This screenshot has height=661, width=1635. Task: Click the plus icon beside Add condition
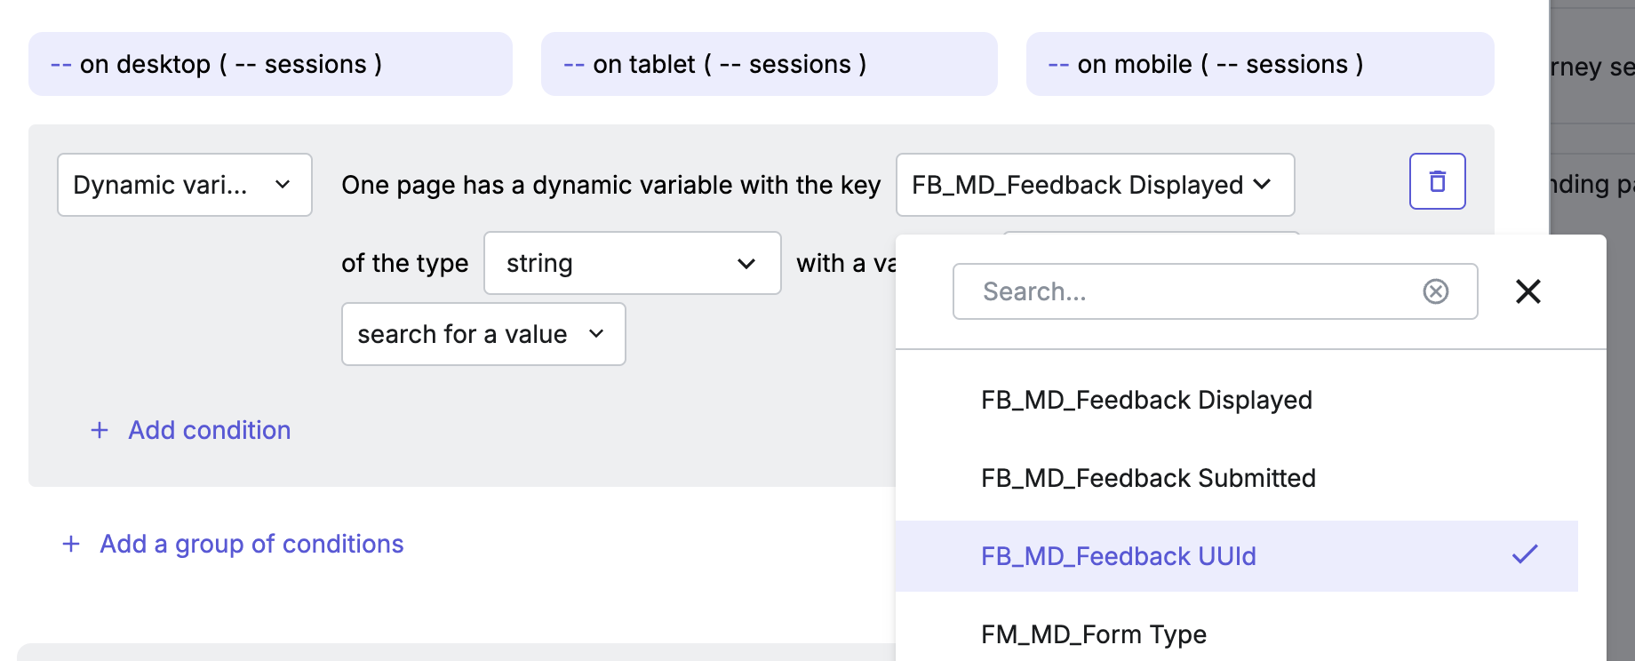[100, 430]
